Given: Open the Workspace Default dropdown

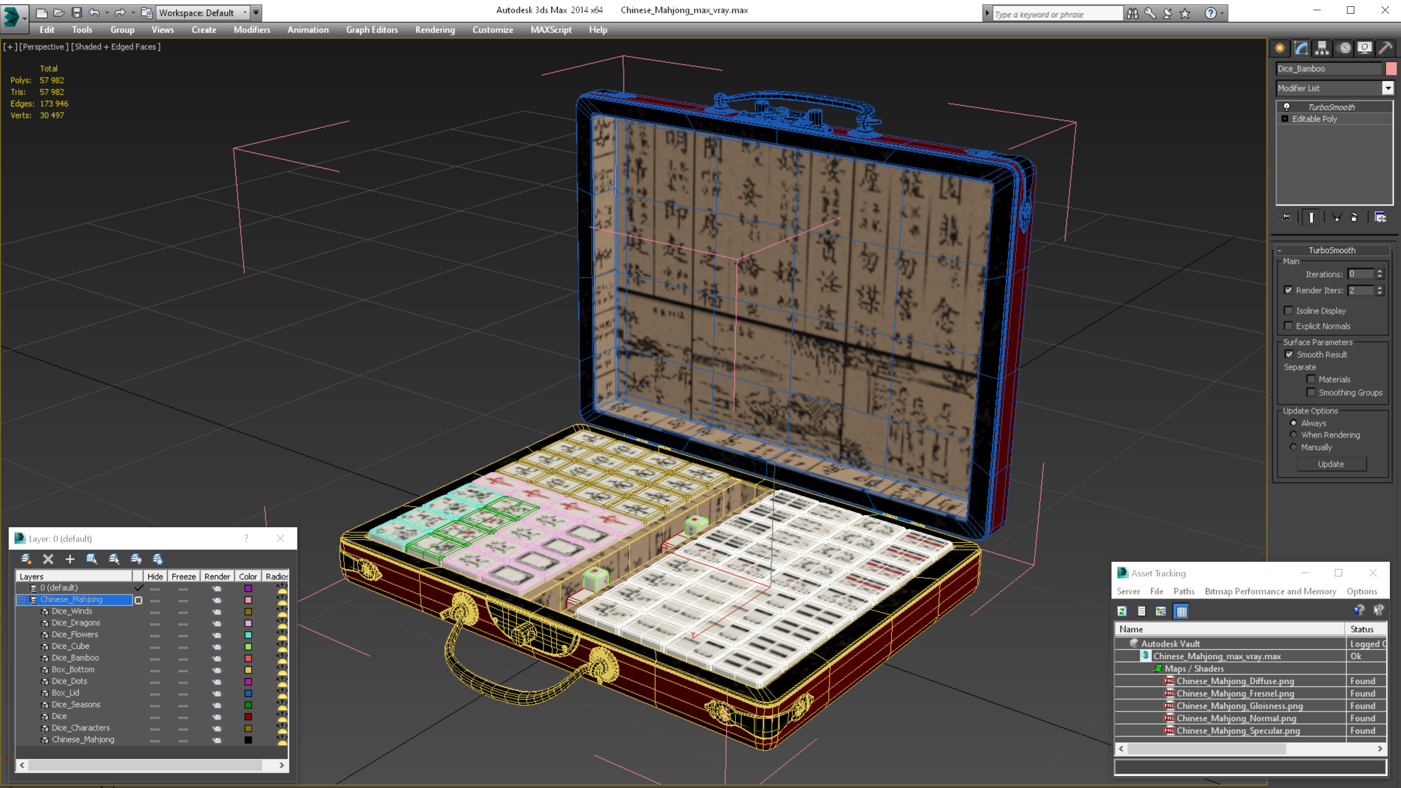Looking at the screenshot, I should (203, 13).
